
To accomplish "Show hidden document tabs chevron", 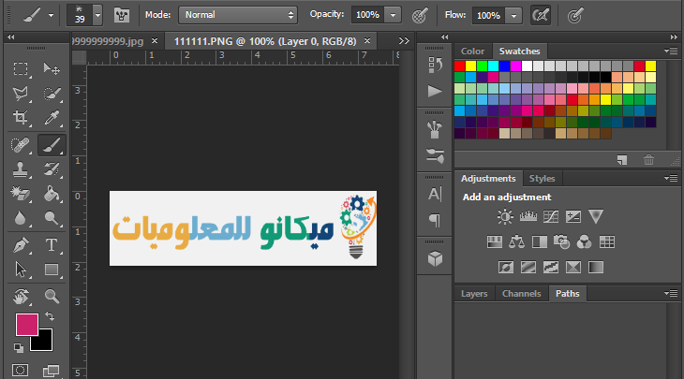I will [x=404, y=41].
